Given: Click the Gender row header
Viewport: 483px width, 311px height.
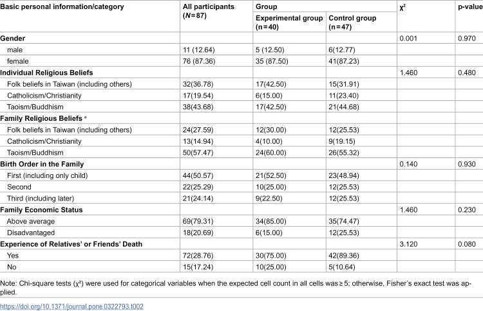Looking at the screenshot, I should tap(13, 39).
